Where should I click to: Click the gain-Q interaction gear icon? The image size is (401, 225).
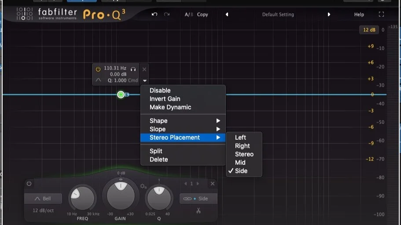coord(143,186)
